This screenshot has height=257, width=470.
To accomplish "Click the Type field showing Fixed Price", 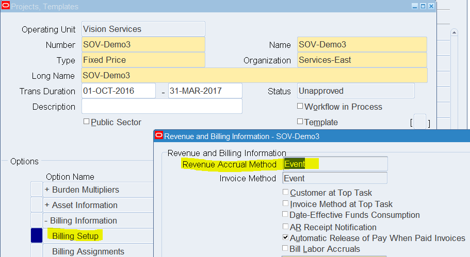I will (143, 60).
